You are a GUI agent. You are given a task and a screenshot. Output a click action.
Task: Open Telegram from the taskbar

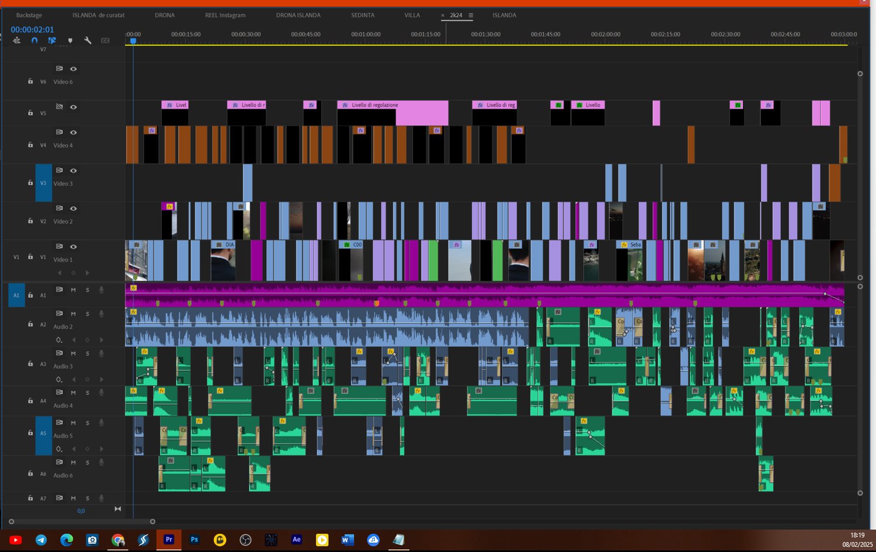[x=41, y=540]
